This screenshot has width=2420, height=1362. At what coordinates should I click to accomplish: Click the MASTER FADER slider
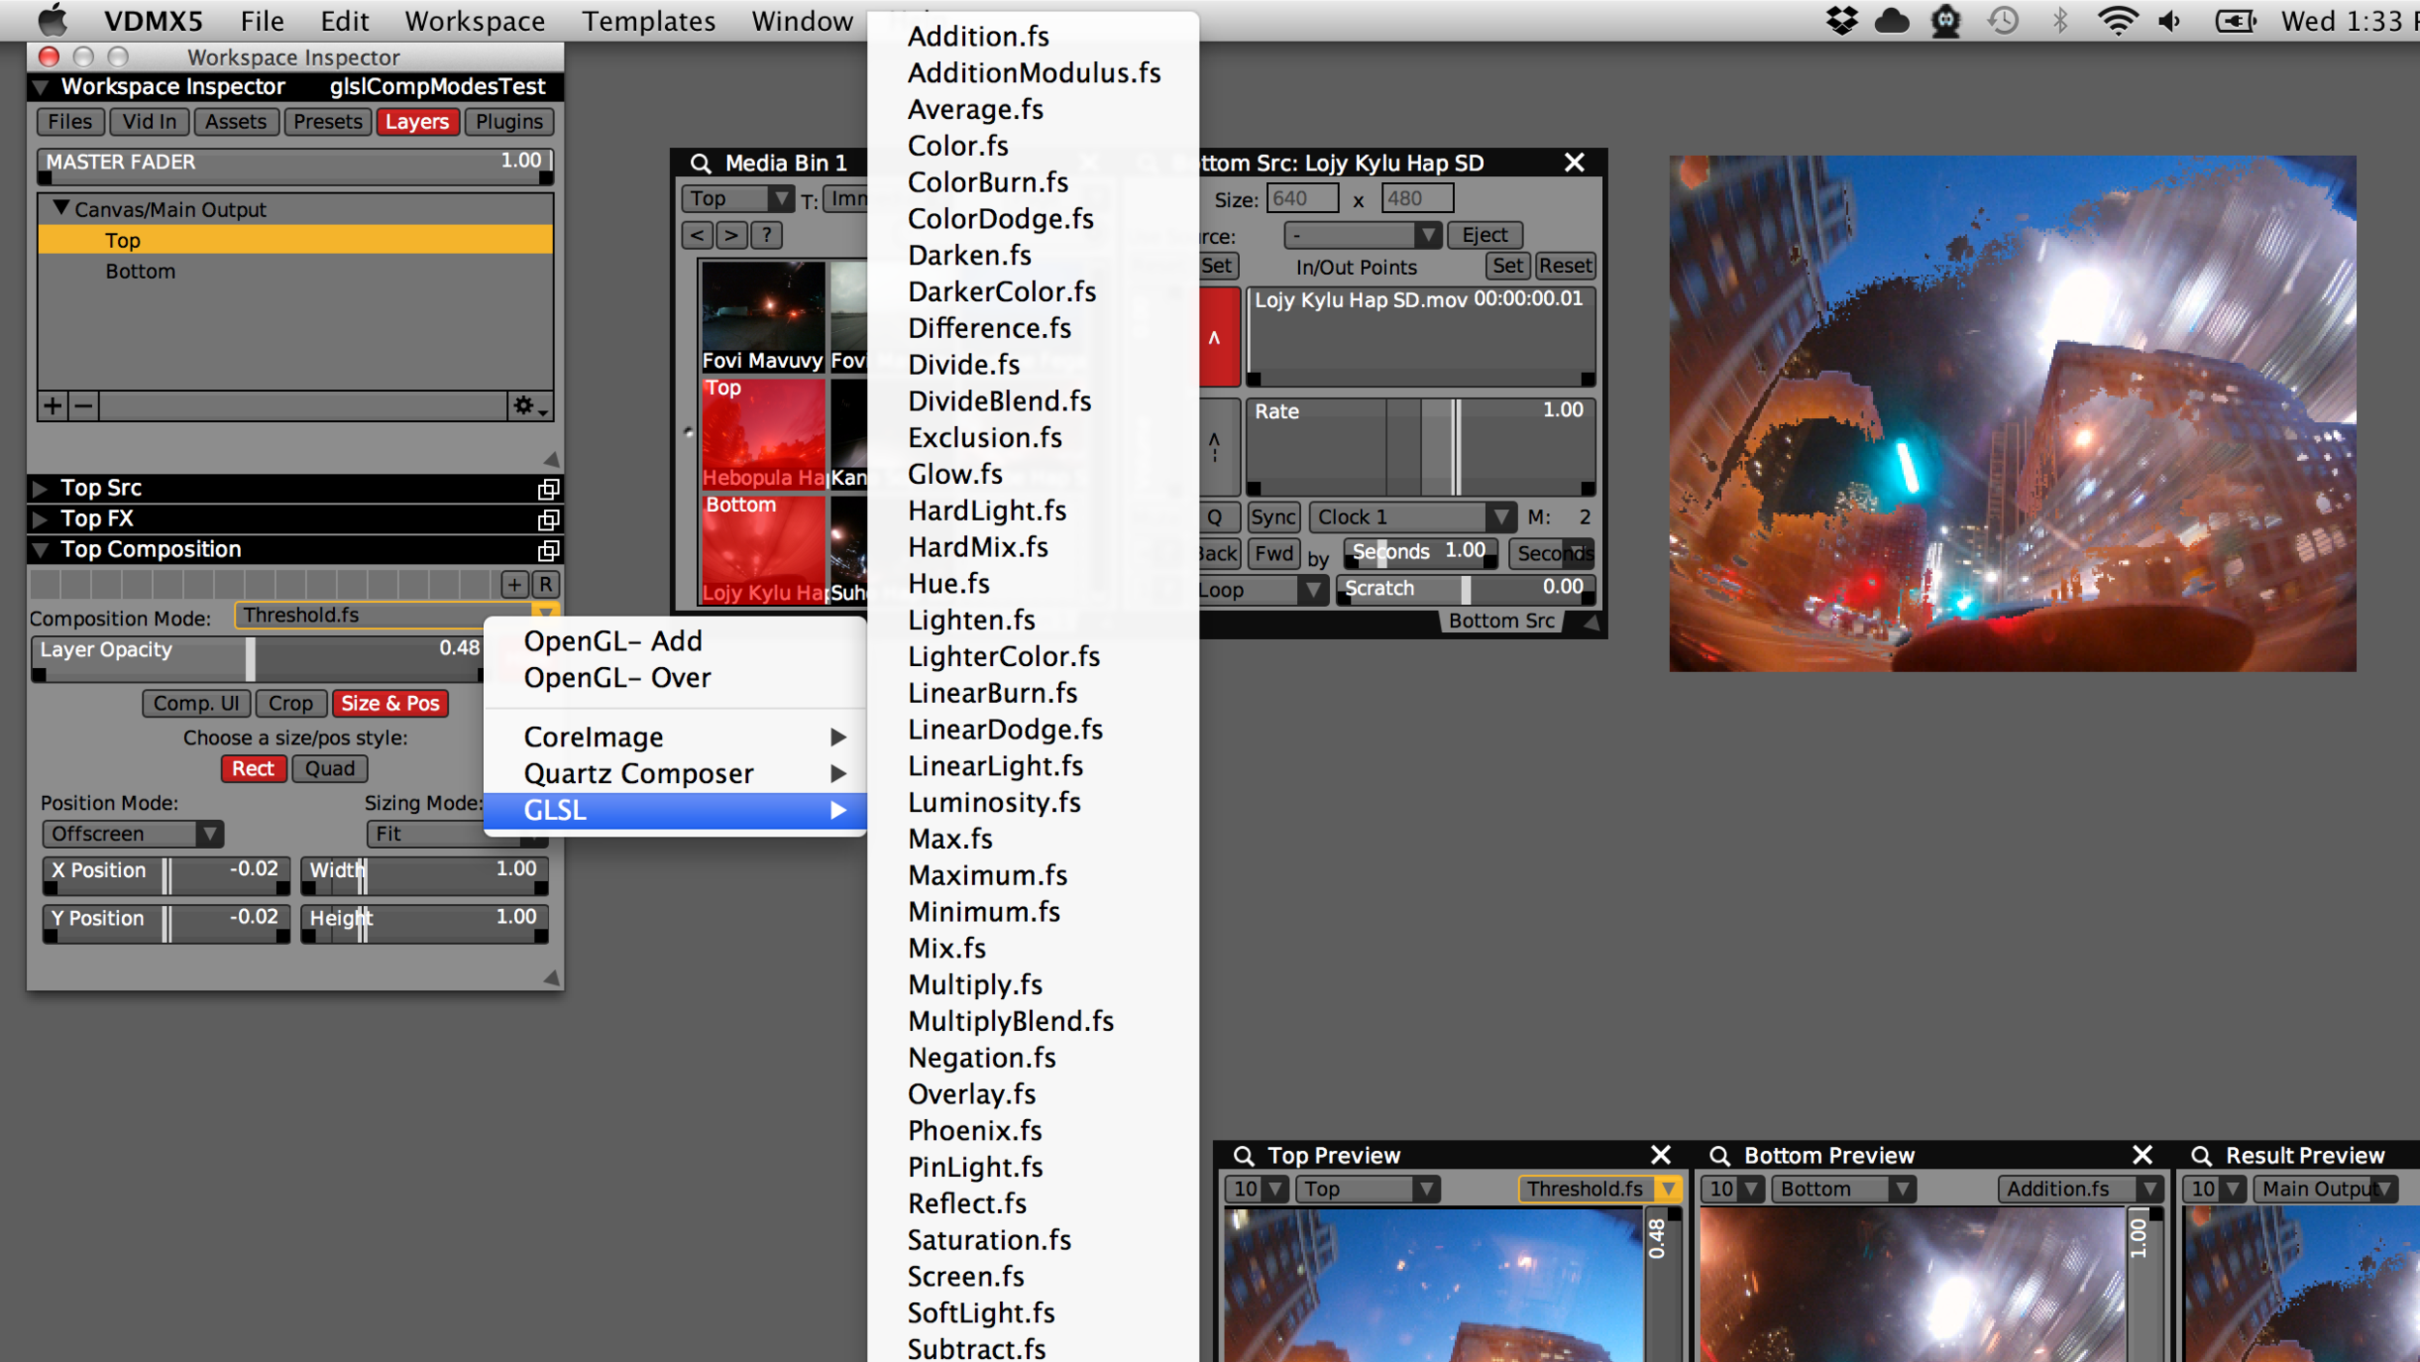coord(295,165)
